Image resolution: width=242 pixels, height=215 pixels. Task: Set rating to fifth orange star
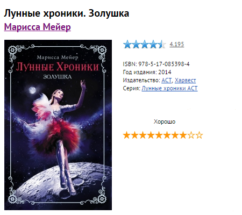[159, 135]
